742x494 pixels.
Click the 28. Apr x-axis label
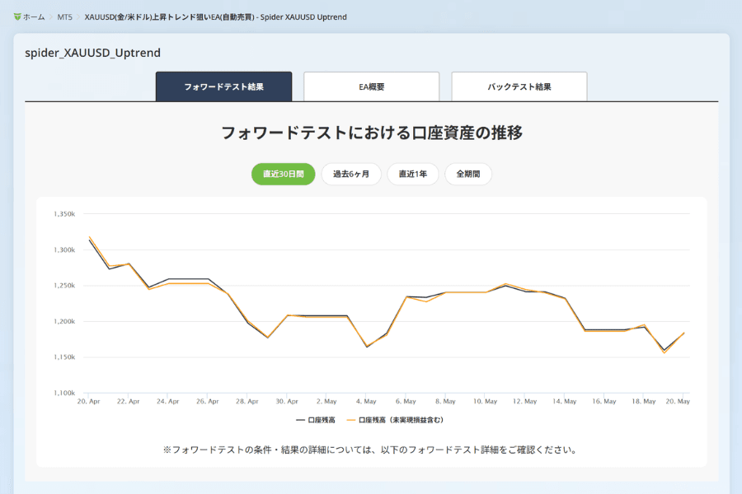click(247, 401)
